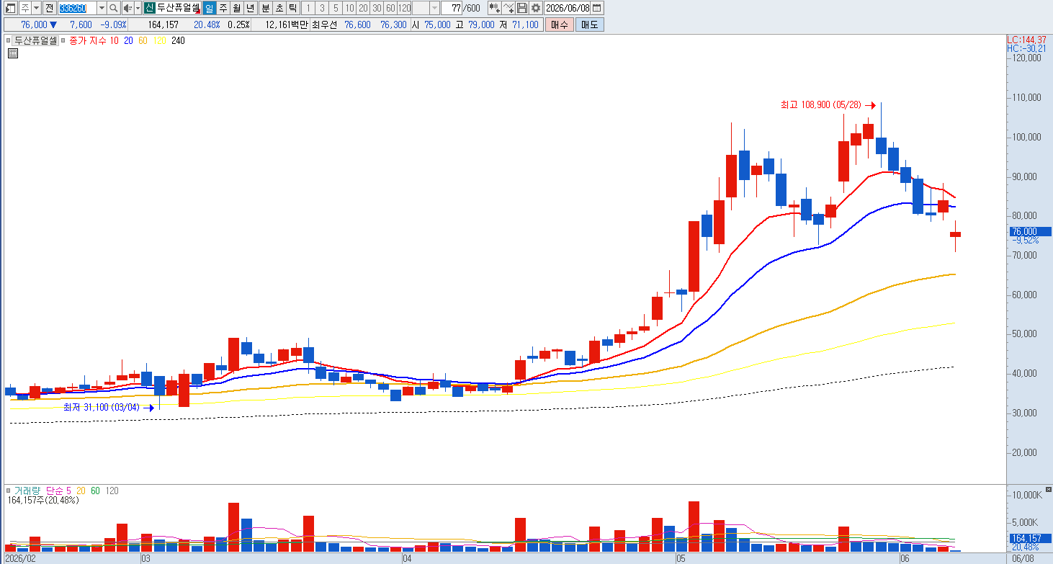Open the chart settings gear icon

click(536, 8)
